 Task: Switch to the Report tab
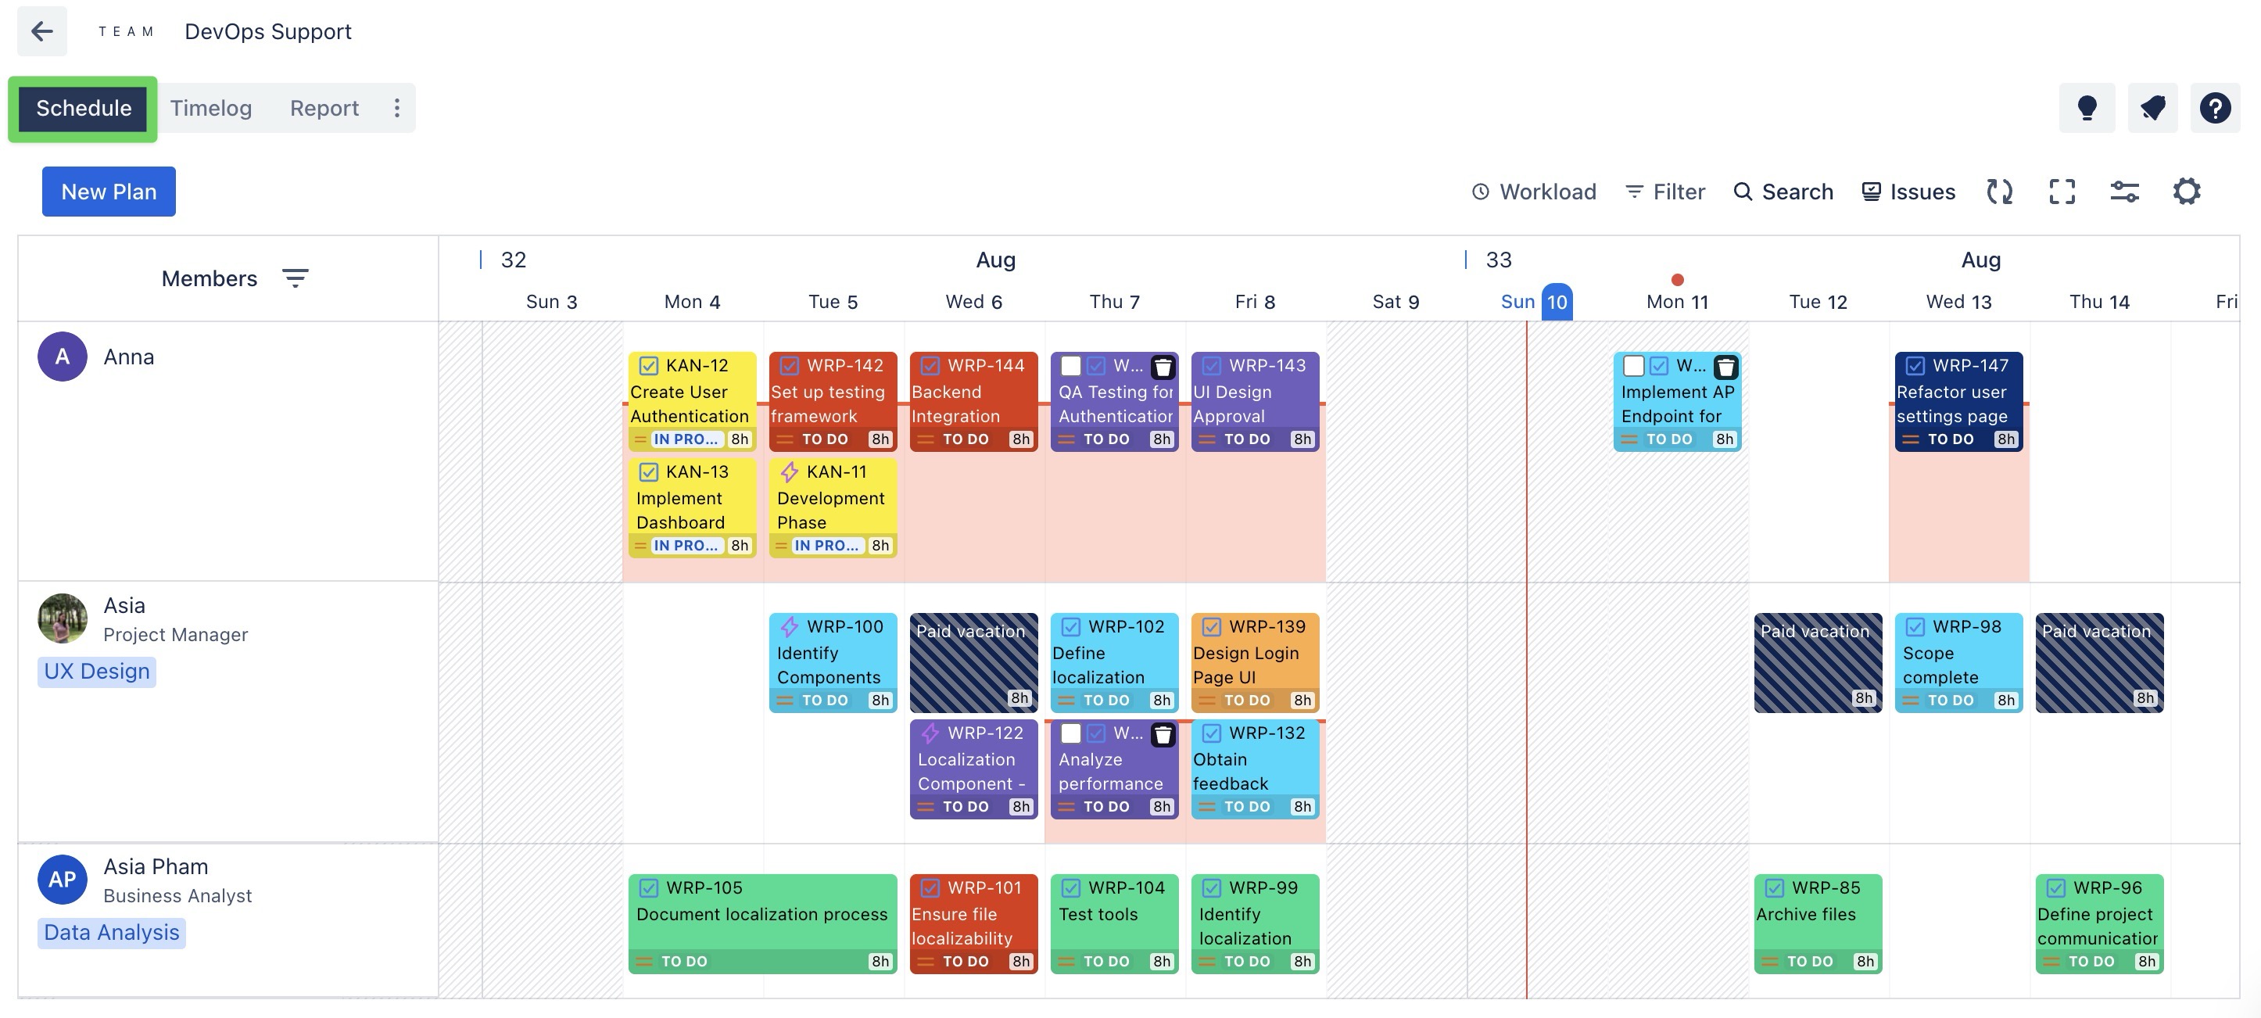coord(324,108)
